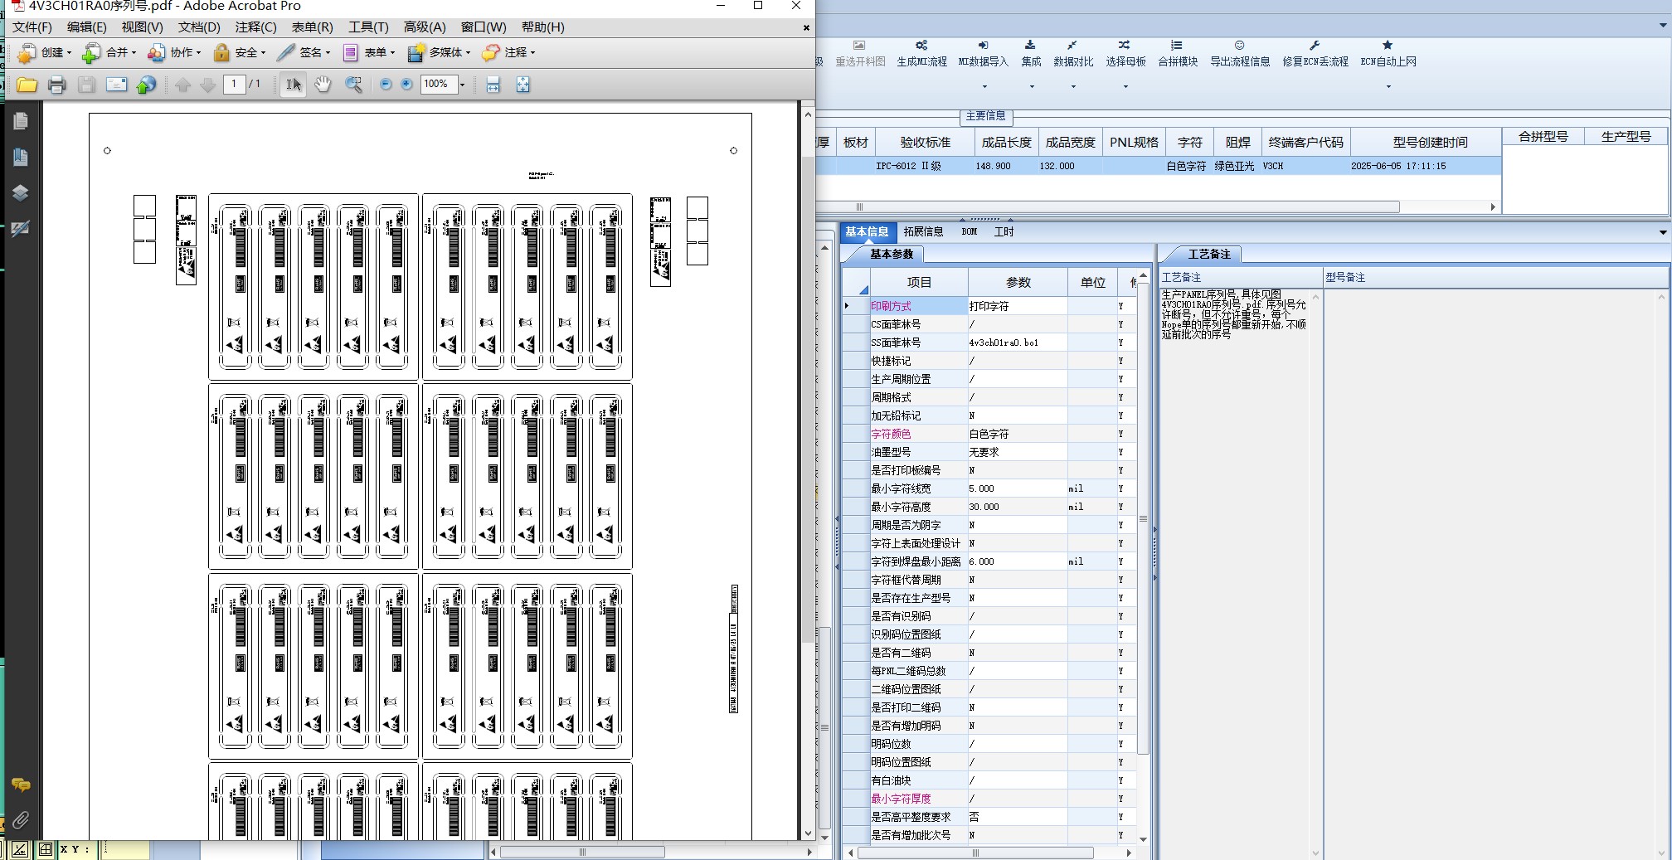This screenshot has width=1672, height=860.
Task: Open the 合并 dropdown in Acrobat
Action: coord(109,52)
